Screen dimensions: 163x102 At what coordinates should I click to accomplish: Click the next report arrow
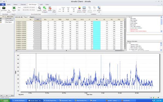pos(20,17)
